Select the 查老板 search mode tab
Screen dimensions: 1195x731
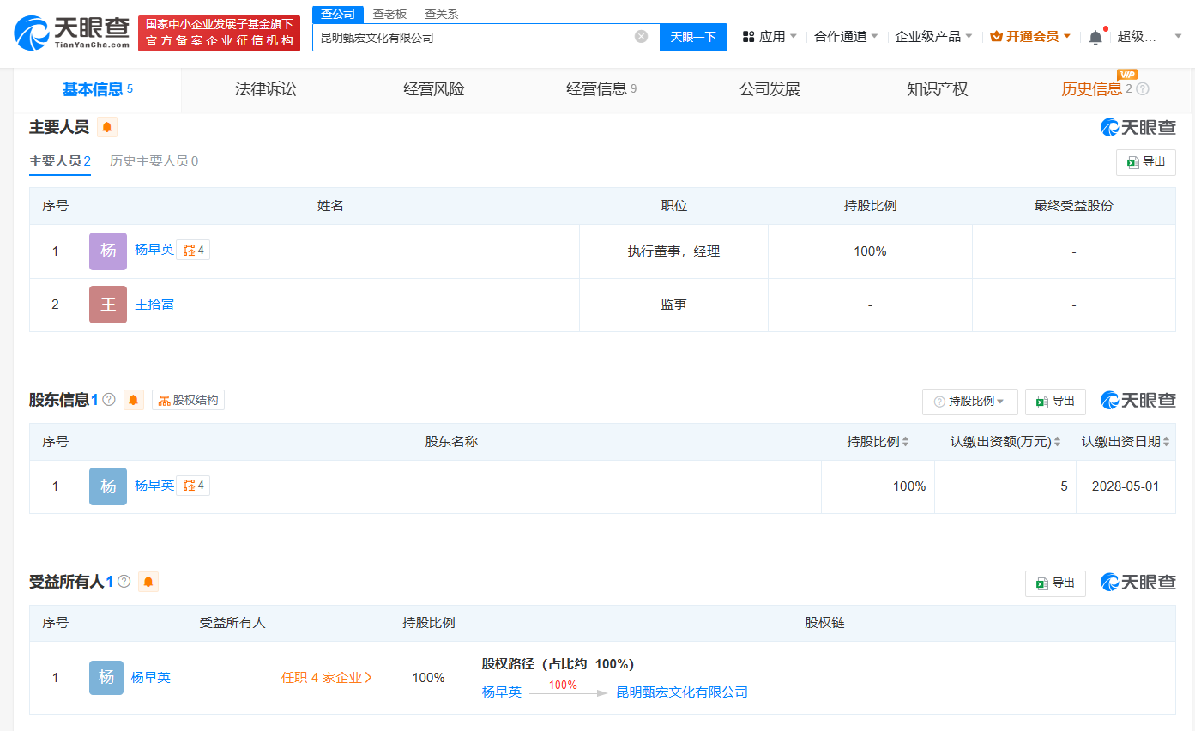(x=389, y=14)
